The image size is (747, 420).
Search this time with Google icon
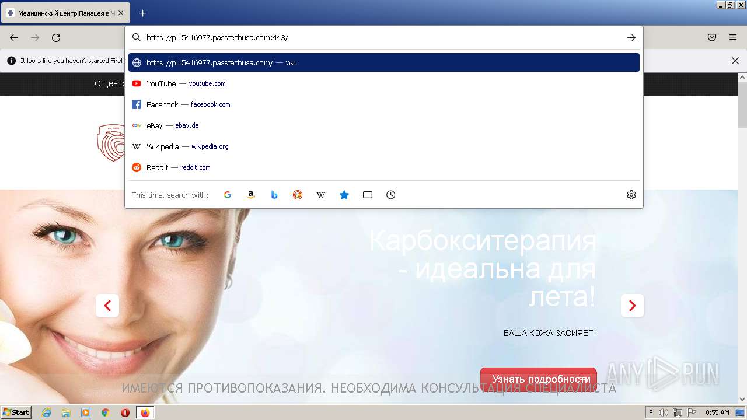pos(228,195)
